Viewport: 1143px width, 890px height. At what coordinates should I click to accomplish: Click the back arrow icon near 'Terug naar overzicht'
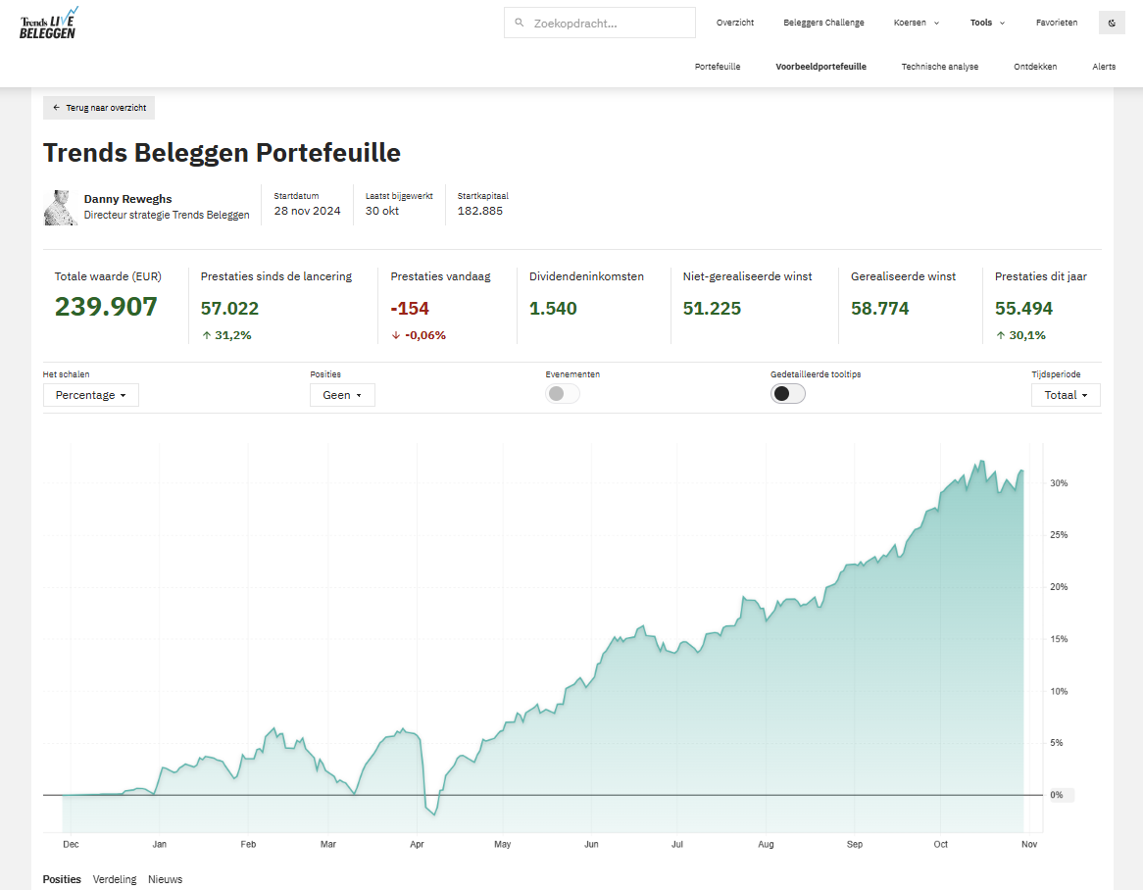point(57,108)
